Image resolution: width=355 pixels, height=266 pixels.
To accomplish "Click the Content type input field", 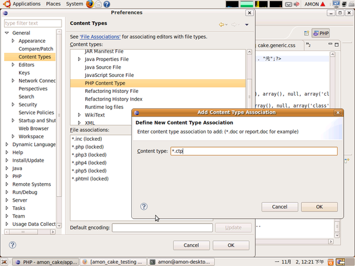I will pyautogui.click(x=254, y=151).
